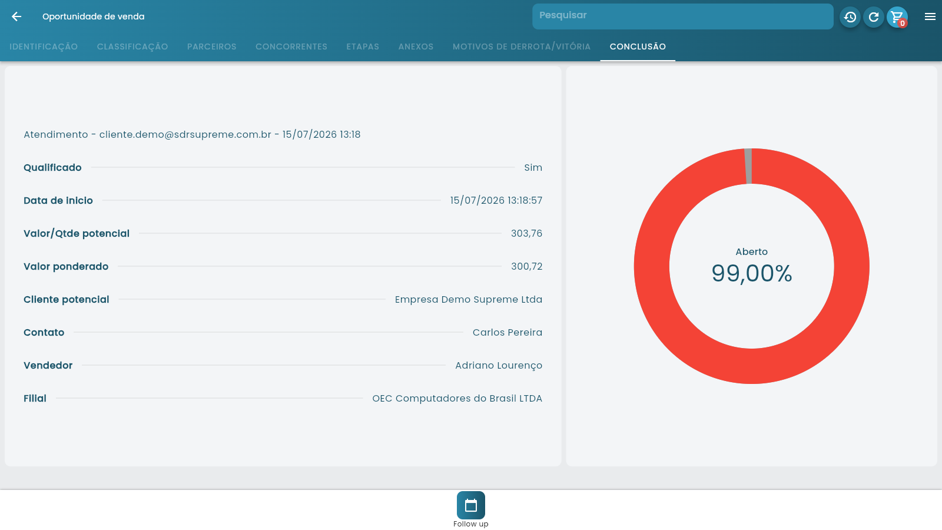Go back using the arrow icon

(16, 16)
